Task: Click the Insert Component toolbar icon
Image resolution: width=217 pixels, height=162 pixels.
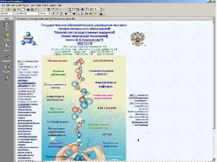Action: pos(70,9)
